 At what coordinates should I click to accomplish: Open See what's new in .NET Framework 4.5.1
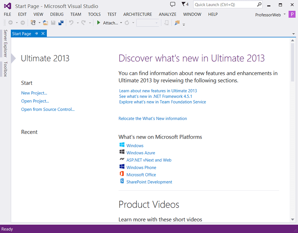[155, 96]
